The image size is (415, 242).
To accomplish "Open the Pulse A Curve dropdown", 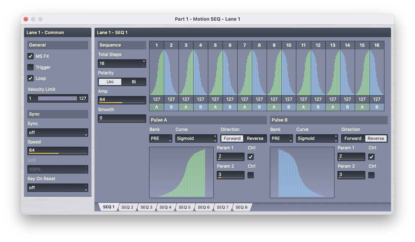I will point(196,139).
